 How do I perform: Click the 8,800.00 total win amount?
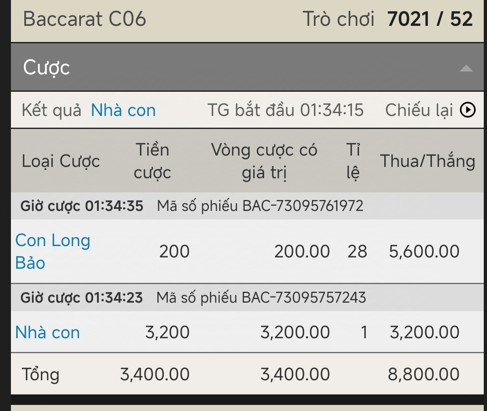[x=423, y=374]
